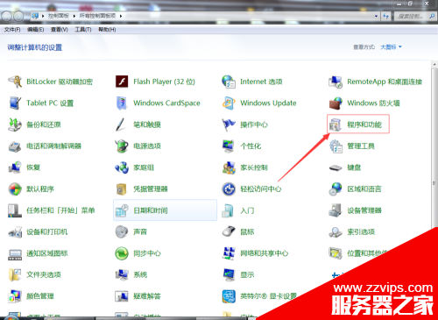Screen dimensions: 438x320
Task: Open the Windows Update icon
Action: (x=229, y=103)
